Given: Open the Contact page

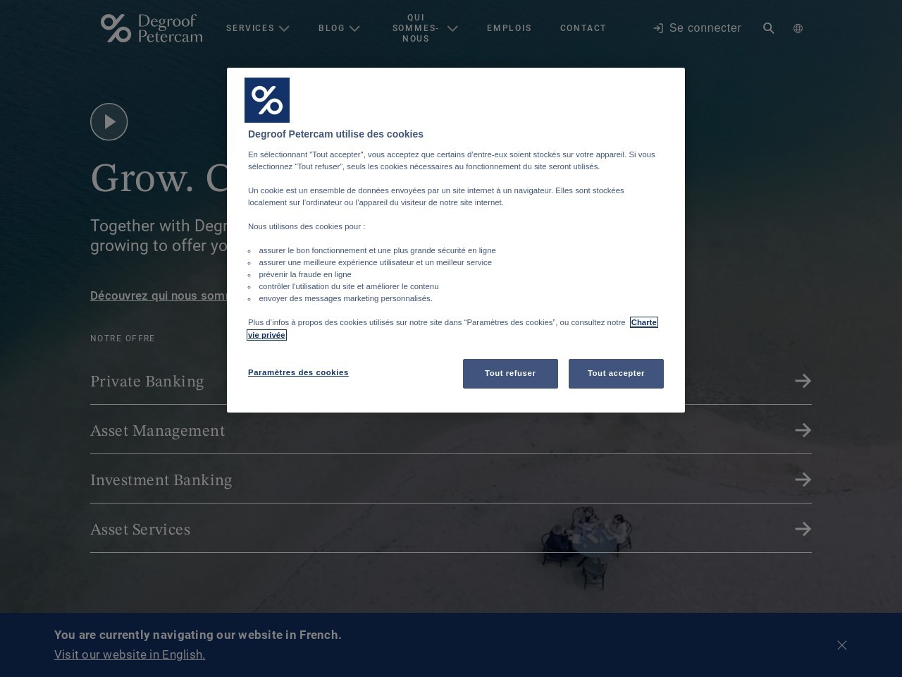Looking at the screenshot, I should (583, 28).
